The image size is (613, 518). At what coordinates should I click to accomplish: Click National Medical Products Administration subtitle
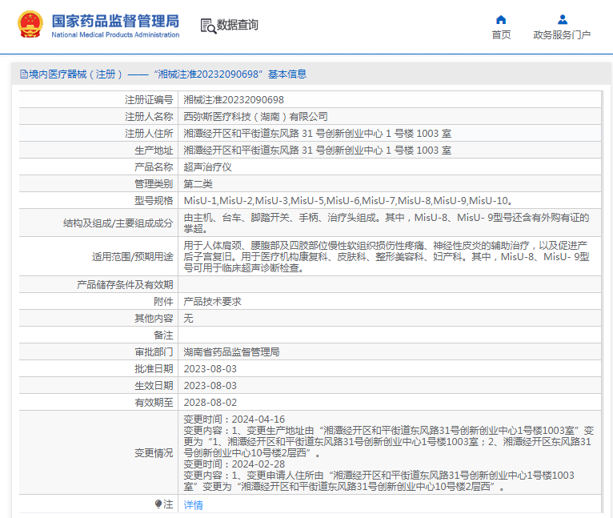[x=115, y=34]
